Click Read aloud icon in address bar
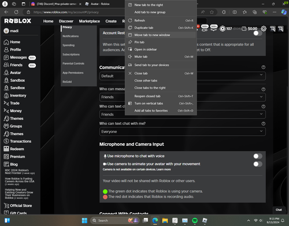The image size is (289, 226). point(203,12)
